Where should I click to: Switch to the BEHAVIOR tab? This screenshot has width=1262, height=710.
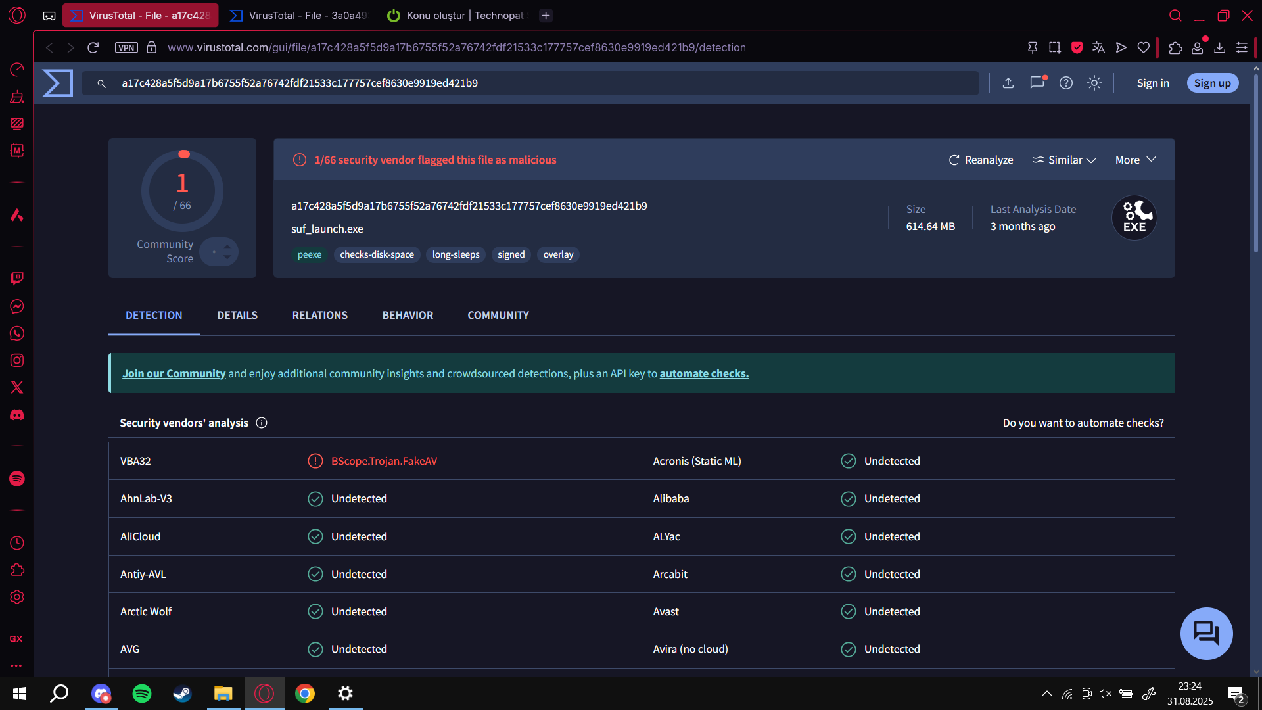(x=408, y=315)
